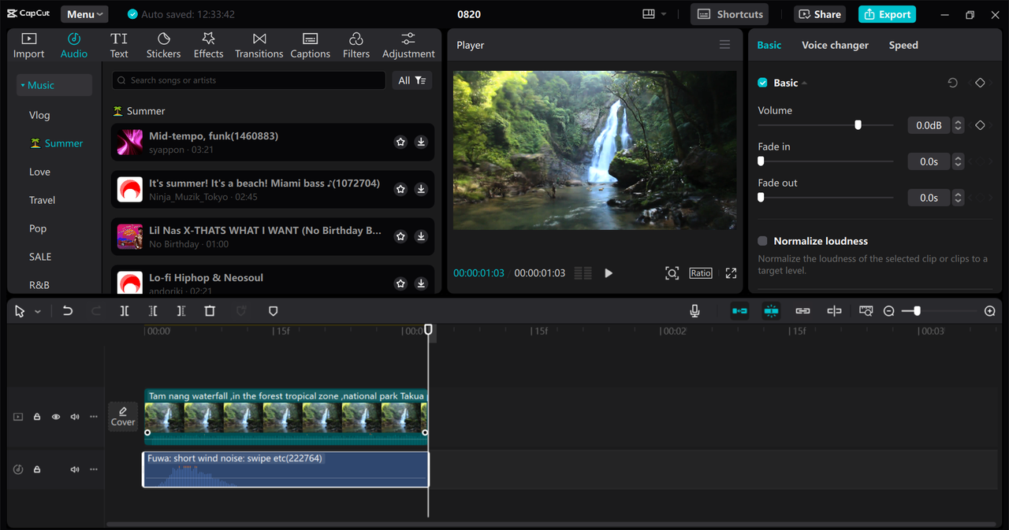
Task: Favorite the Lo-fi Hiphop & Neosoul track
Action: coord(400,284)
